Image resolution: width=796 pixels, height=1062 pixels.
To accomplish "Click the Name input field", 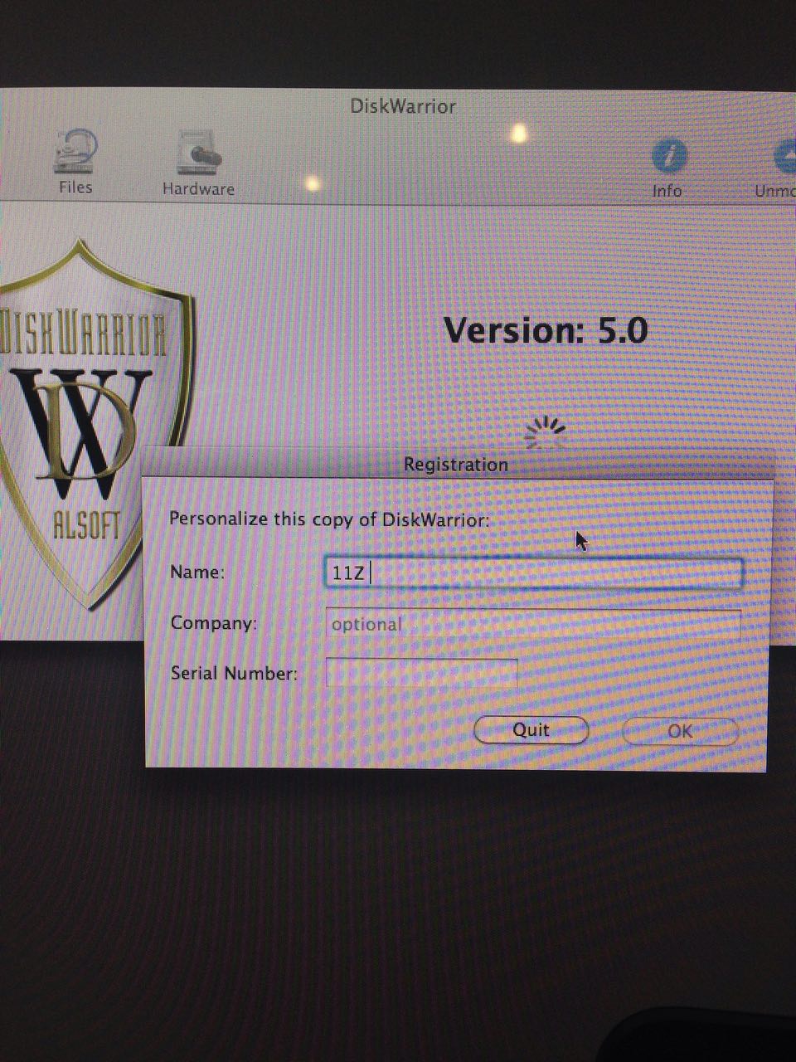I will tap(533, 572).
